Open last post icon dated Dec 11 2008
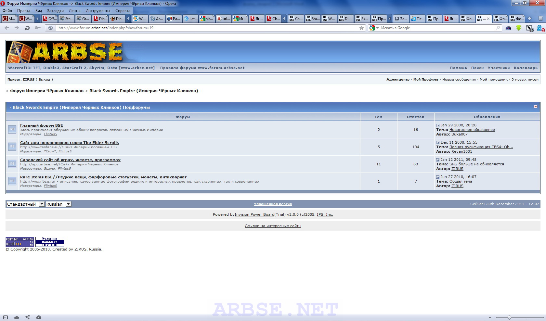The height and width of the screenshot is (321, 546). pos(438,143)
